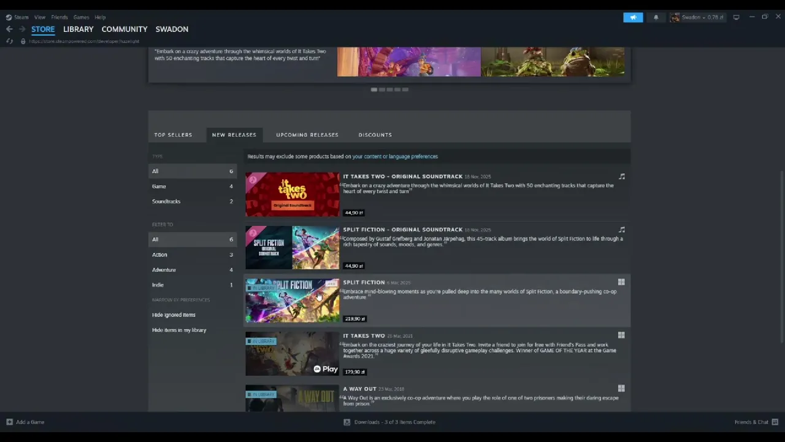Screen dimensions: 785x442
Task: Enter Big Picture mode via monitor icon
Action: pos(737,17)
